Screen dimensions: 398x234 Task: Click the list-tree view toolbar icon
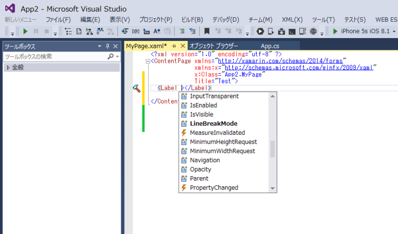click(x=68, y=31)
